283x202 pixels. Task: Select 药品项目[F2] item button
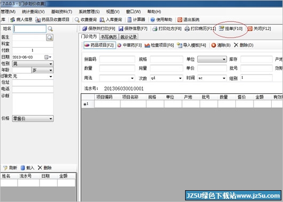click(x=100, y=45)
